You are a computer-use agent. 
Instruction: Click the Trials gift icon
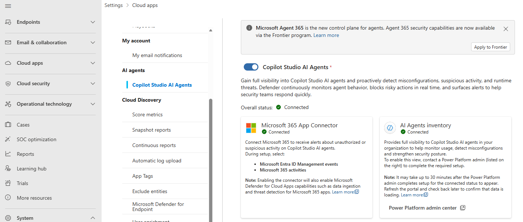[8, 183]
